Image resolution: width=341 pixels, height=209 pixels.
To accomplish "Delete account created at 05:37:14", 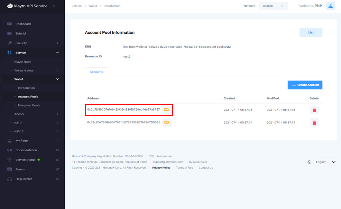I will click(x=314, y=123).
